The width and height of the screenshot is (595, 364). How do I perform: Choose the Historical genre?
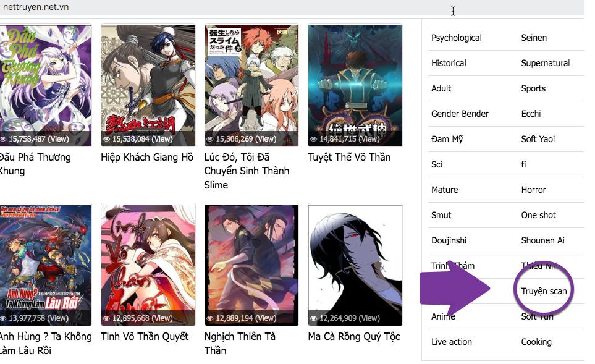tap(449, 64)
